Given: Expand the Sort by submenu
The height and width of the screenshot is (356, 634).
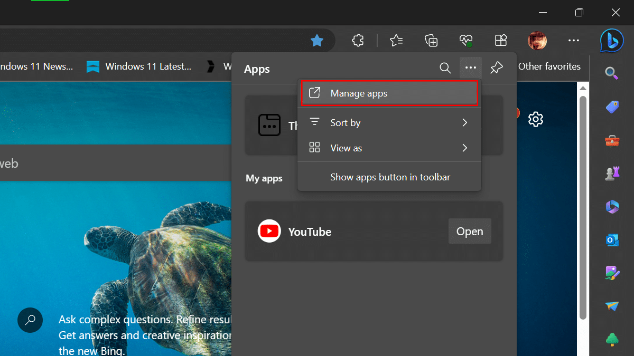Looking at the screenshot, I should (x=389, y=123).
